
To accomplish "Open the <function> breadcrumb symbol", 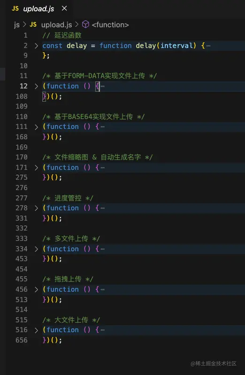I will (110, 24).
